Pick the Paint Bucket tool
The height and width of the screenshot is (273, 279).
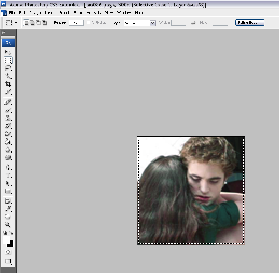[8, 142]
